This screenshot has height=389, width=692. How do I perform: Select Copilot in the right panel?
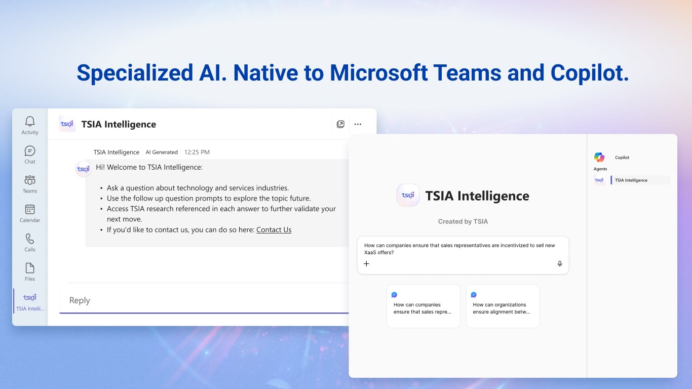(x=622, y=158)
